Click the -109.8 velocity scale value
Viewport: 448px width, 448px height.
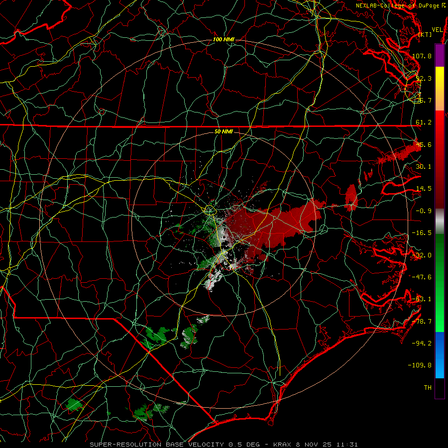(420, 365)
